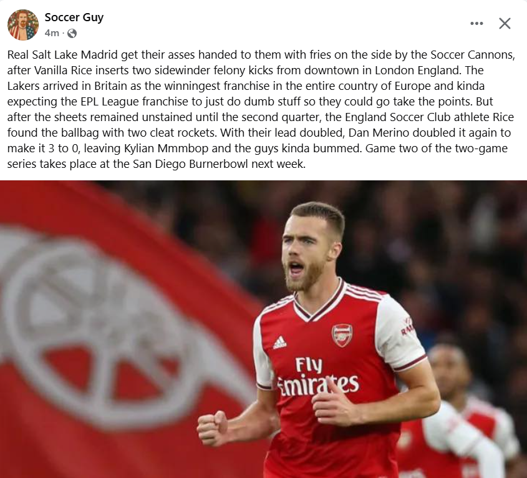The width and height of the screenshot is (527, 478).
Task: Click the sleeve badge on player's shoulder
Action: pos(408,326)
